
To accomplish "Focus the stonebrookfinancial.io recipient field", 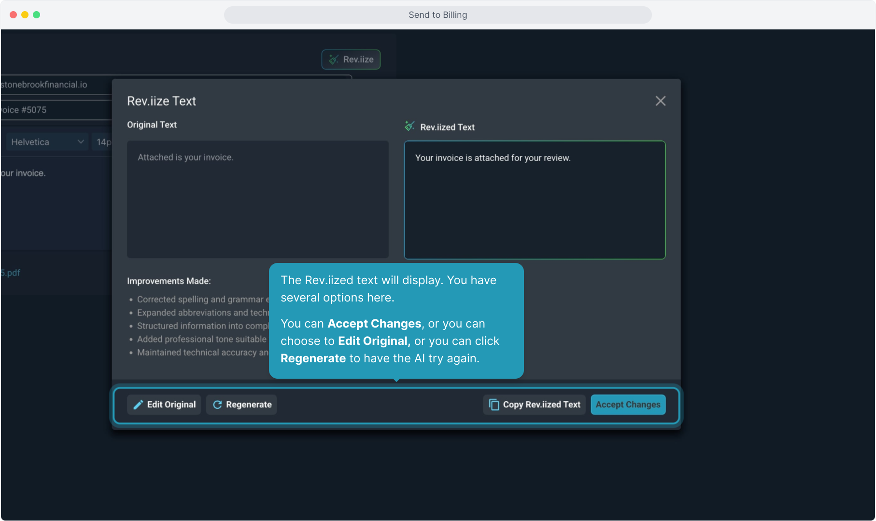I will pyautogui.click(x=53, y=85).
